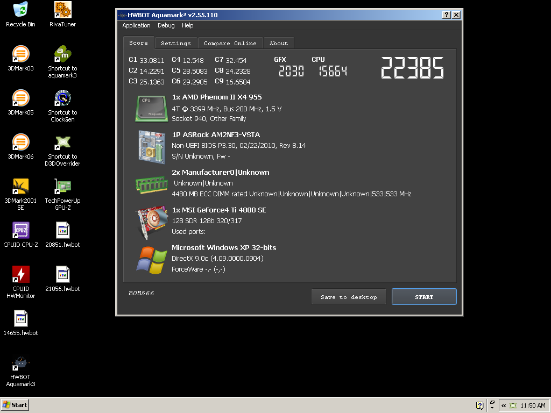551x413 pixels.
Task: Select the 3DMark2001 SE desktop icon
Action: (21, 195)
